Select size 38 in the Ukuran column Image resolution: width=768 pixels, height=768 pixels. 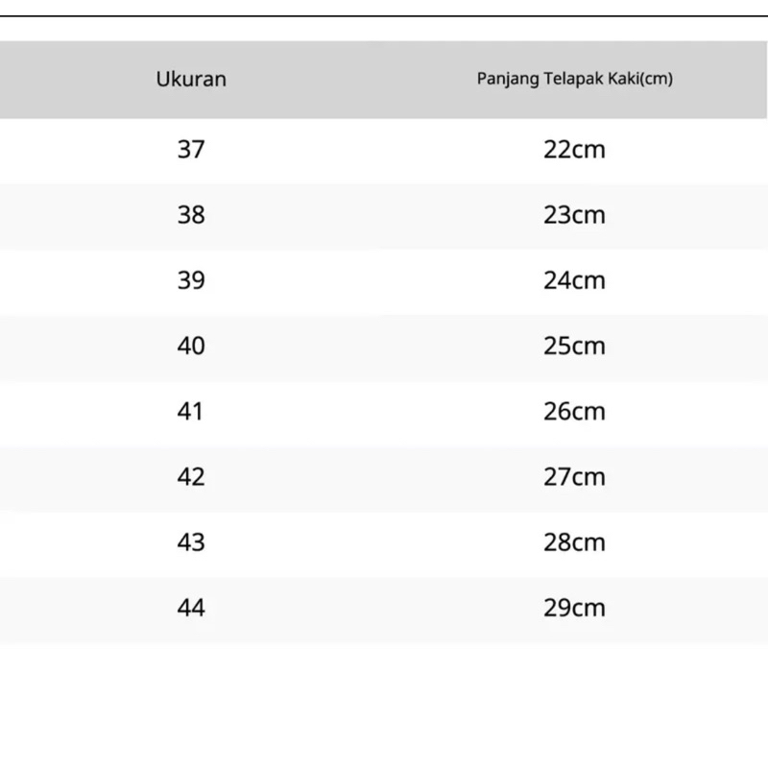pos(191,215)
